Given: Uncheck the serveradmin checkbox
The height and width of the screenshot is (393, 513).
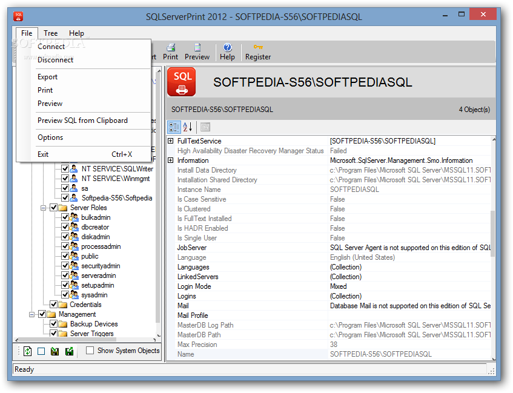Looking at the screenshot, I should pos(65,276).
